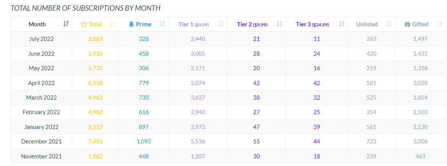
Task: Click Gifted value 1,497
Action: tap(421, 39)
